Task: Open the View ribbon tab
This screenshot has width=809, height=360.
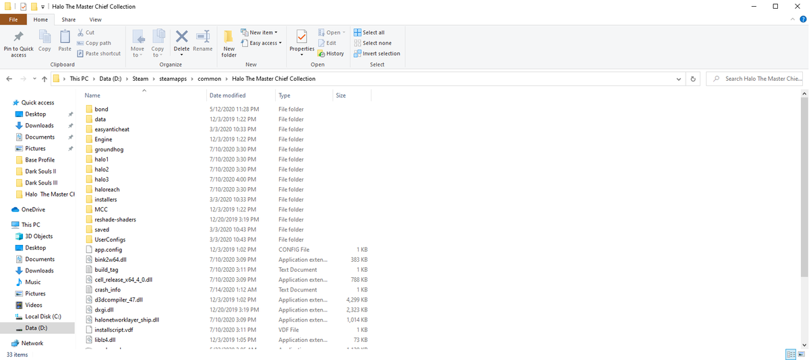Action: [x=95, y=20]
